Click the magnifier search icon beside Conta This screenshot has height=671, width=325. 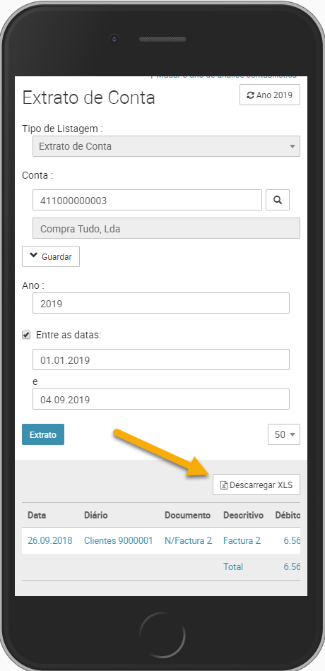click(278, 200)
